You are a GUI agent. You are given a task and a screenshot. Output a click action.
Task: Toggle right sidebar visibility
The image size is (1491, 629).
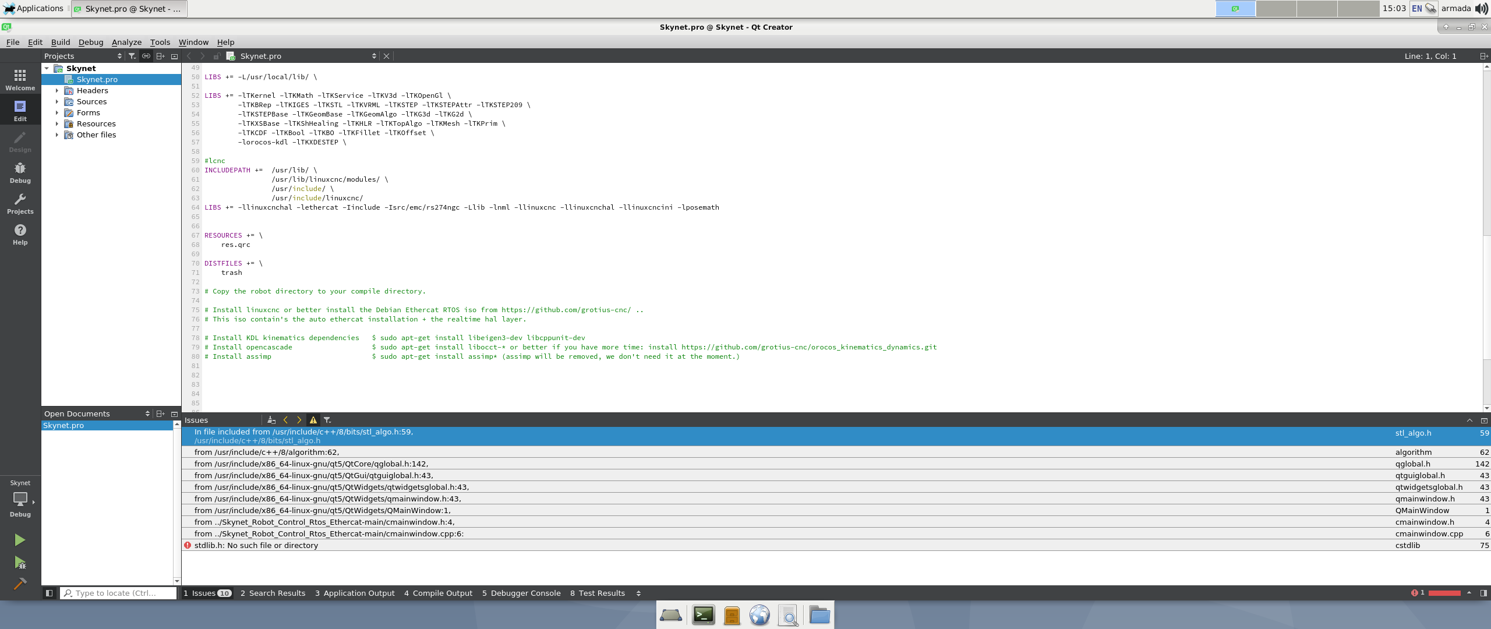(1483, 593)
